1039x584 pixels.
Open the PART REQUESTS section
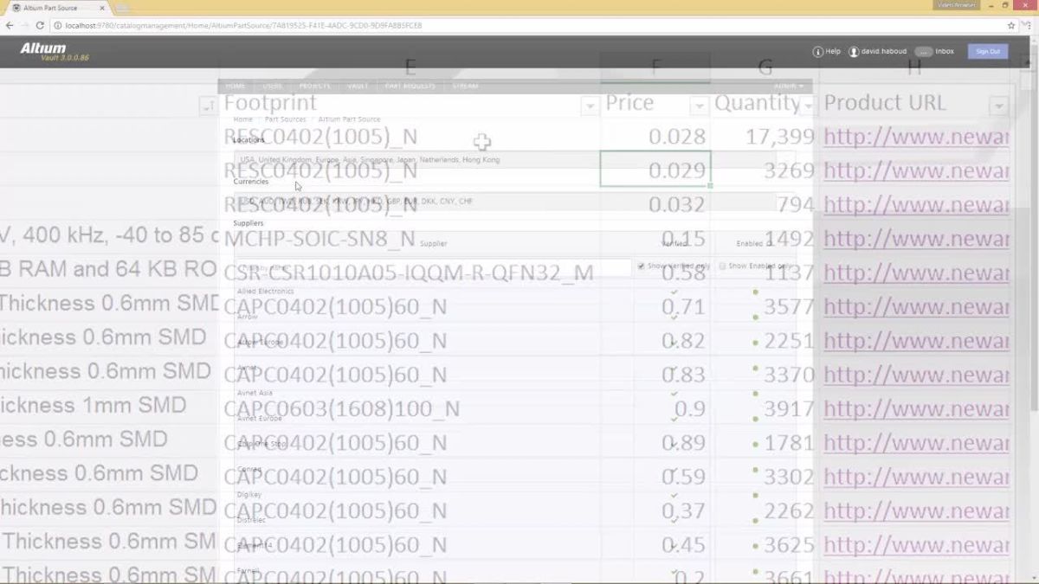click(410, 86)
